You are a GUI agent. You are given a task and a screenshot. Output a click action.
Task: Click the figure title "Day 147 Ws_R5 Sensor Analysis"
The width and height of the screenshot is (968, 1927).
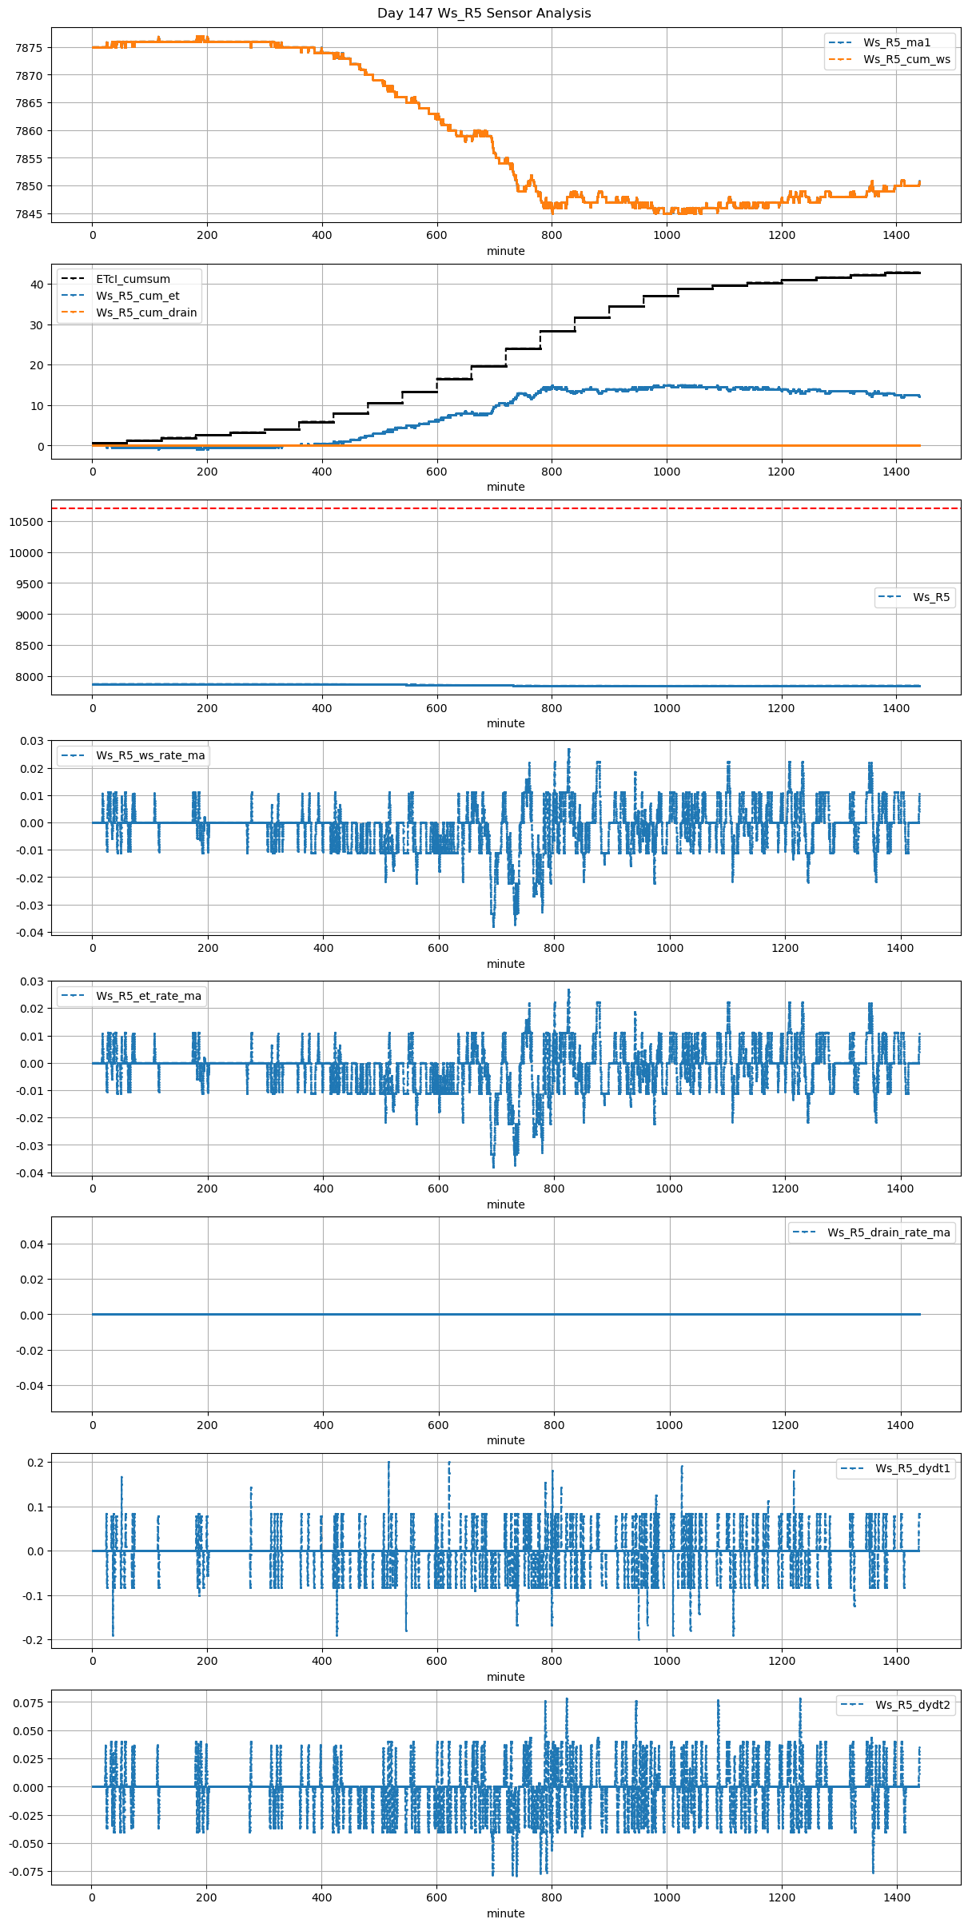pyautogui.click(x=484, y=13)
